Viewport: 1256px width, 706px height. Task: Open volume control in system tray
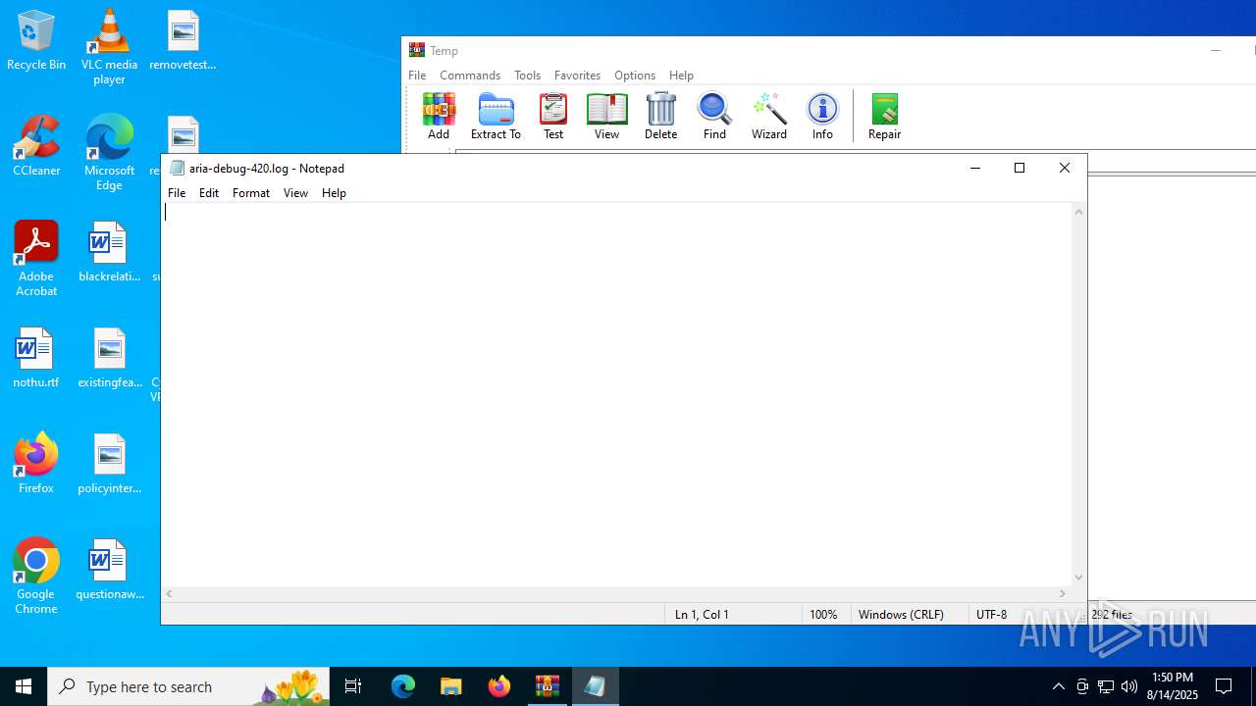click(1129, 686)
